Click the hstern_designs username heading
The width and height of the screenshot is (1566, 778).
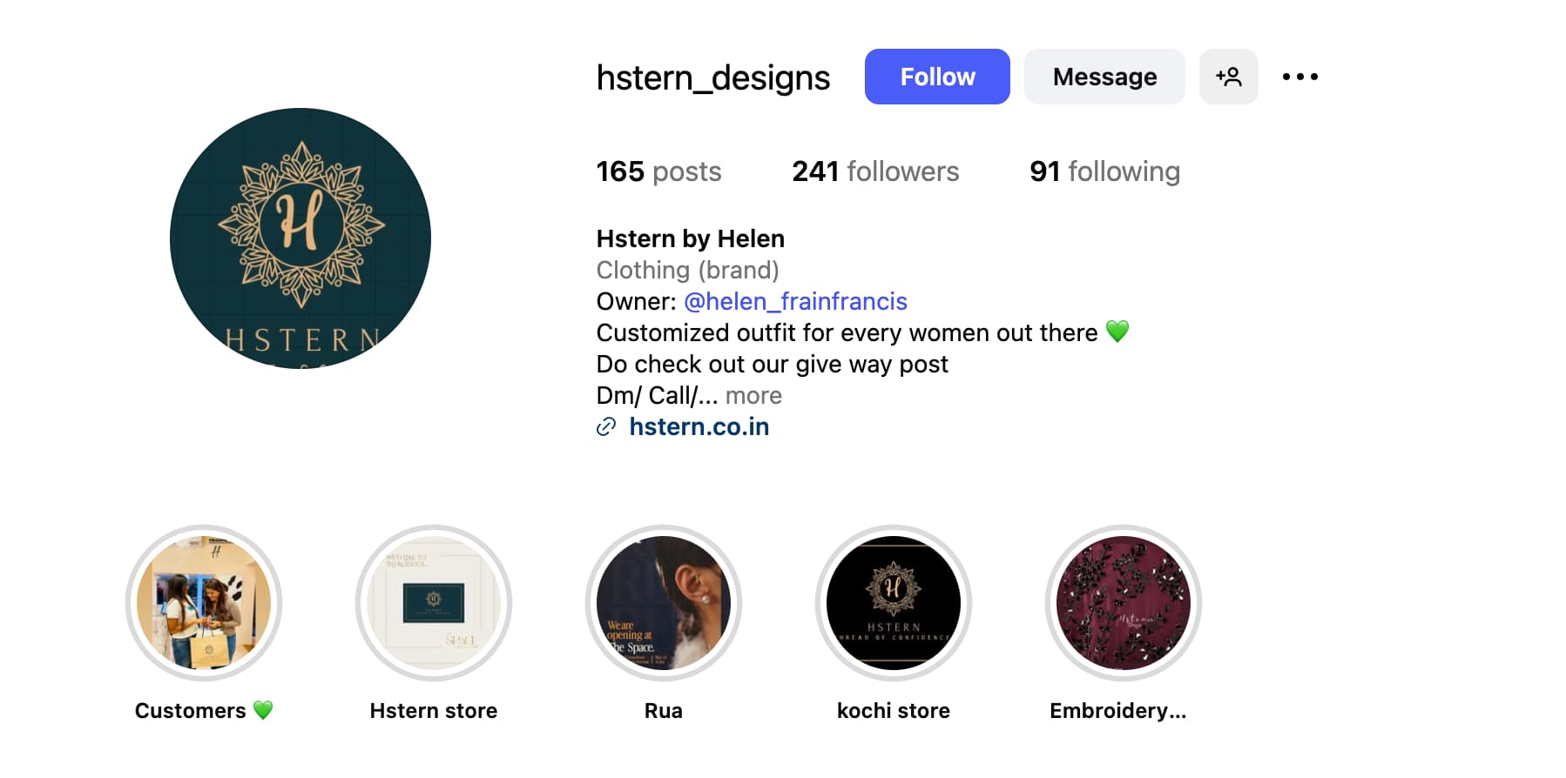(713, 77)
